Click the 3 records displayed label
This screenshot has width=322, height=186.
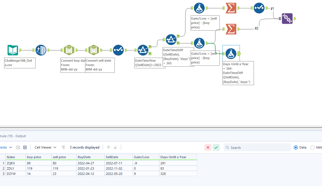(84, 147)
